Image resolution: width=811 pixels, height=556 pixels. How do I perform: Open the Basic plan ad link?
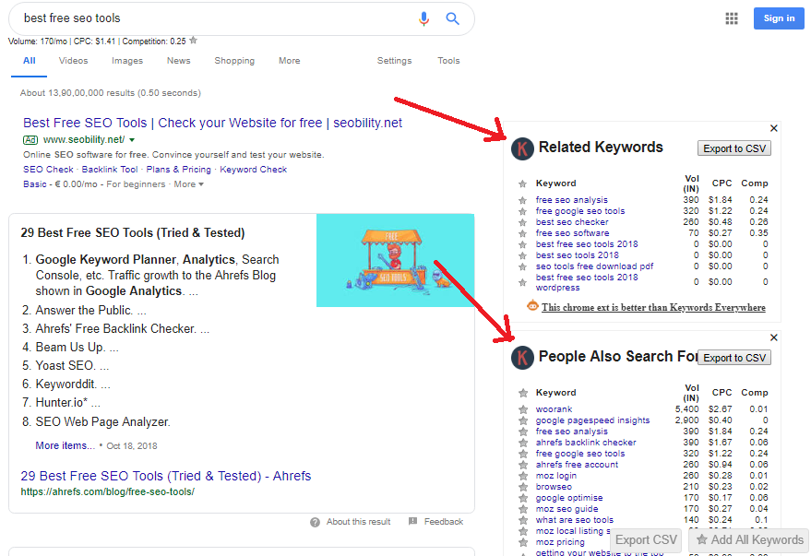(35, 184)
